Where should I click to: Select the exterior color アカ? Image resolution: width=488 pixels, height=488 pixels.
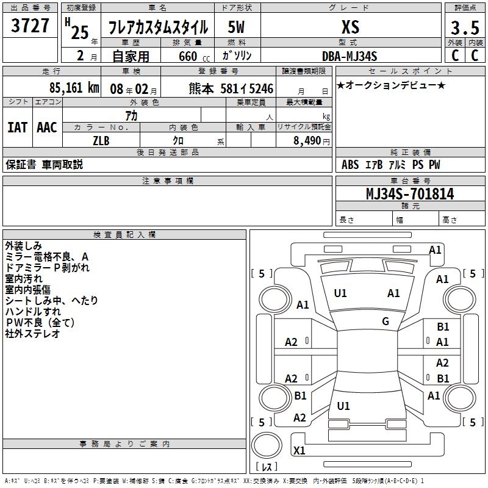point(131,115)
